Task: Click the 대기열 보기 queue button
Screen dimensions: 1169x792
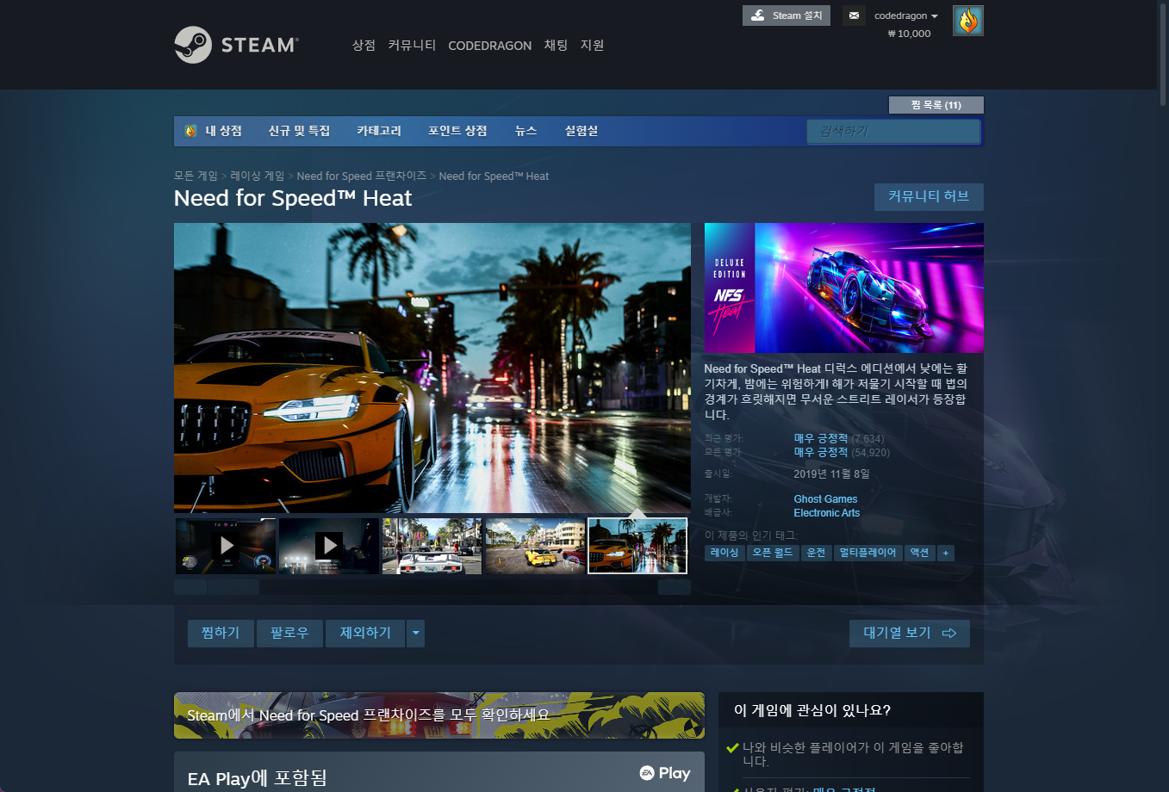Action: tap(910, 633)
